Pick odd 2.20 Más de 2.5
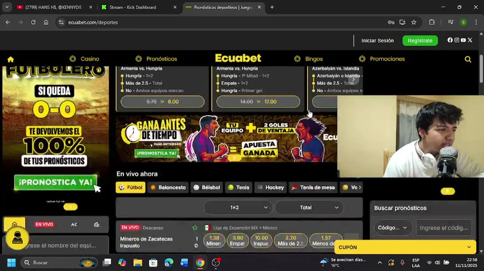 pyautogui.click(x=290, y=241)
